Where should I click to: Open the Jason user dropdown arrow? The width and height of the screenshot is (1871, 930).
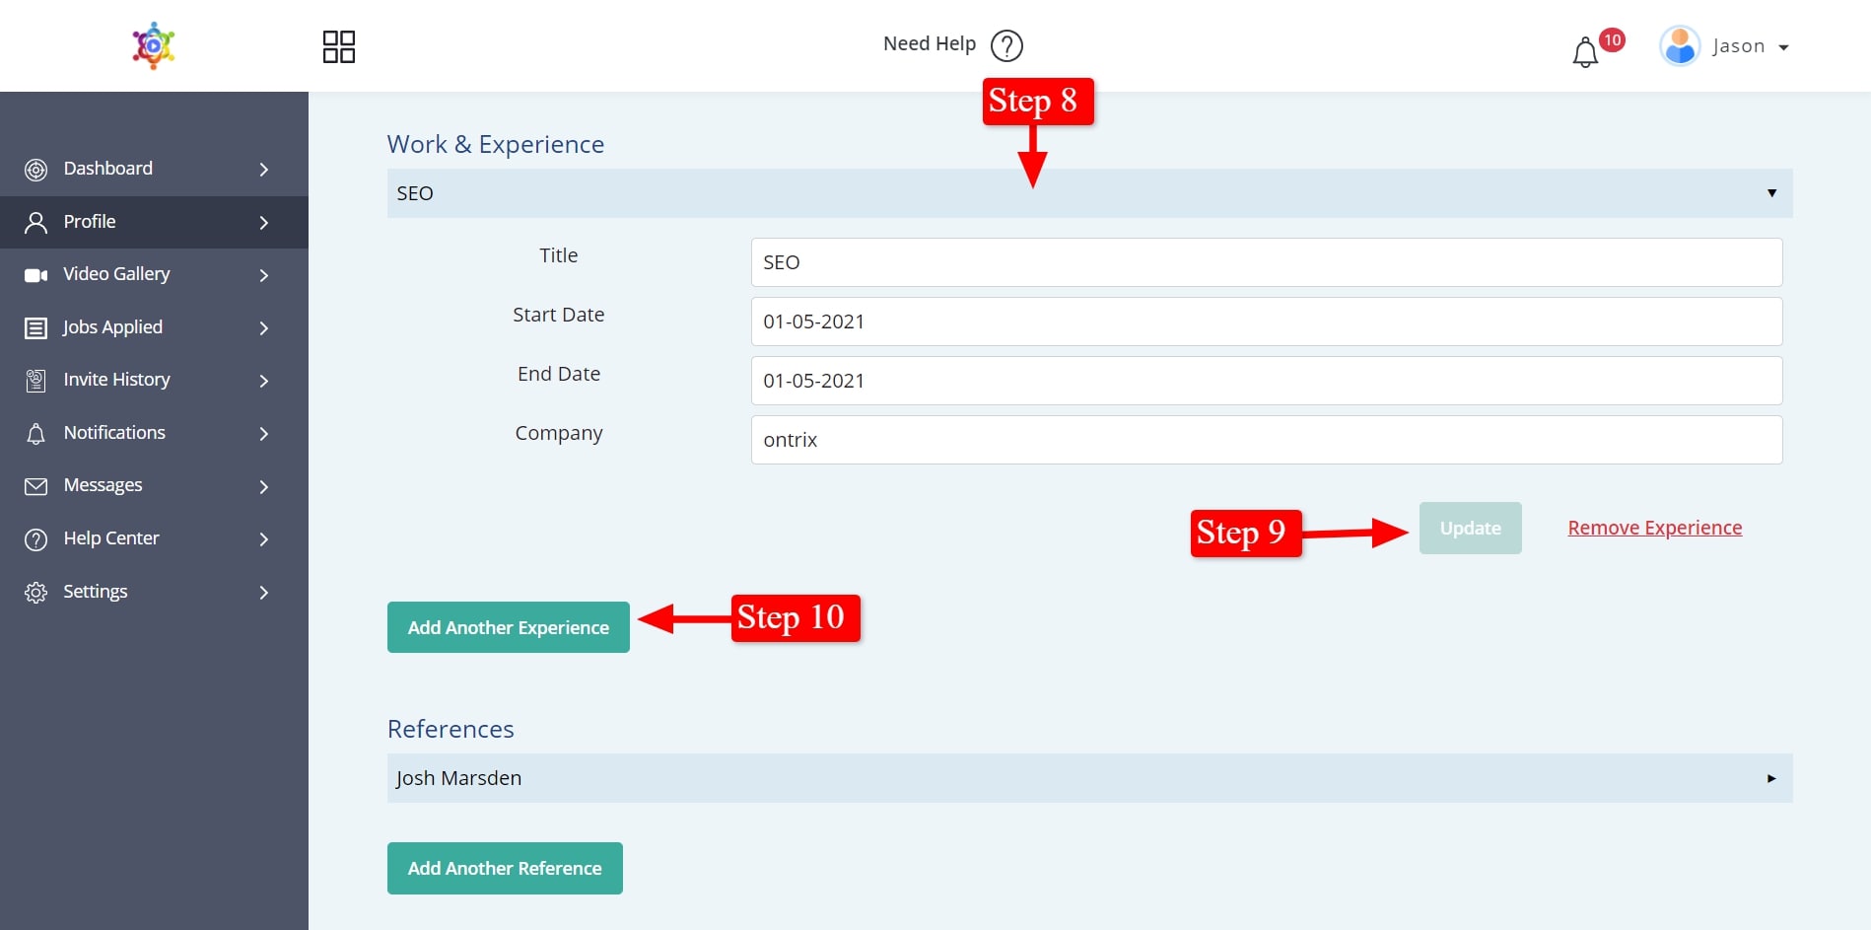[x=1783, y=47]
